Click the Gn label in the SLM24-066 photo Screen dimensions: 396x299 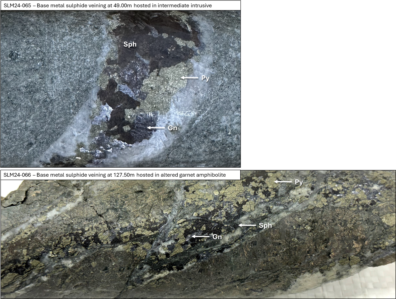[x=217, y=237]
